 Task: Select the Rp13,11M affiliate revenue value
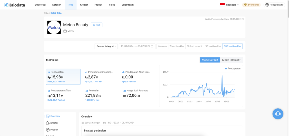(55, 96)
